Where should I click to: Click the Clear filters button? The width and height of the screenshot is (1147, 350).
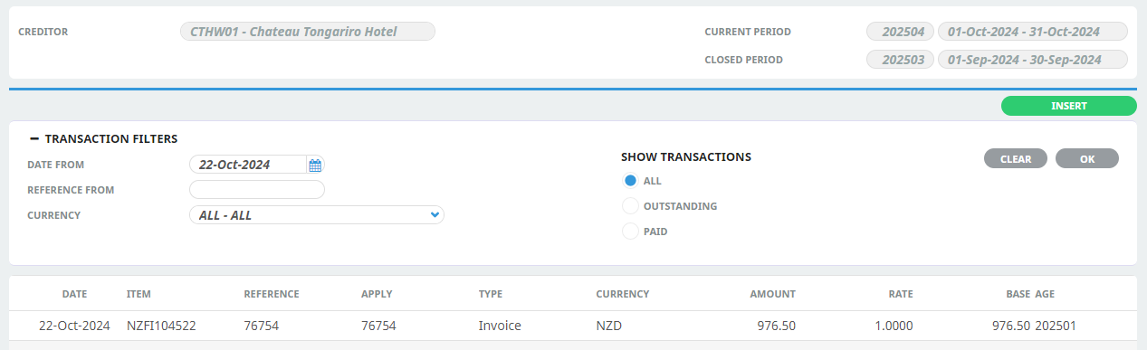tap(1016, 158)
